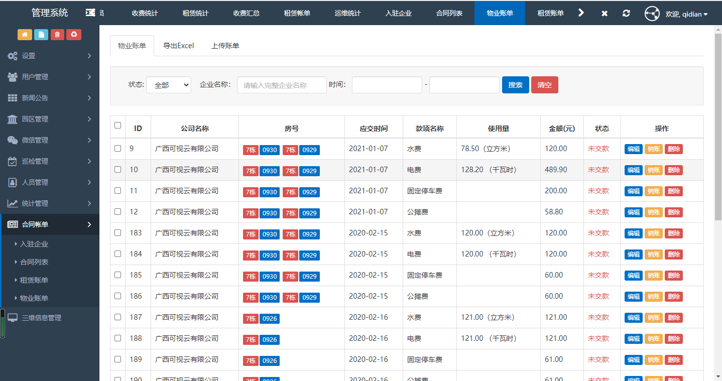Screen dimensions: 722x381
Task: Expand 园区管理 using its chevron arrow
Action: pos(89,119)
